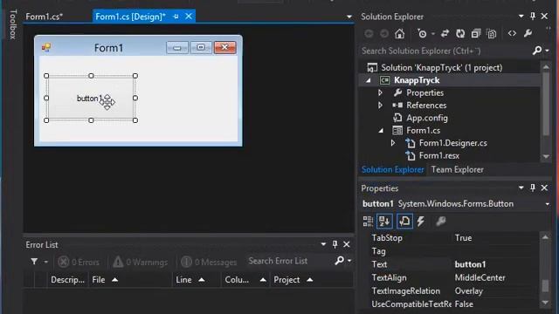Toggle Show All Files in Solution Explorer
Image resolution: width=559 pixels, height=314 pixels.
492,34
